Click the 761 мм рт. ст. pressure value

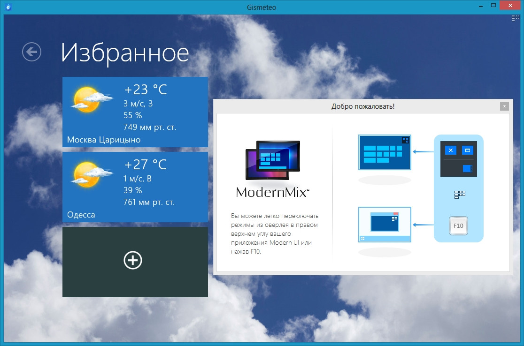coord(149,202)
